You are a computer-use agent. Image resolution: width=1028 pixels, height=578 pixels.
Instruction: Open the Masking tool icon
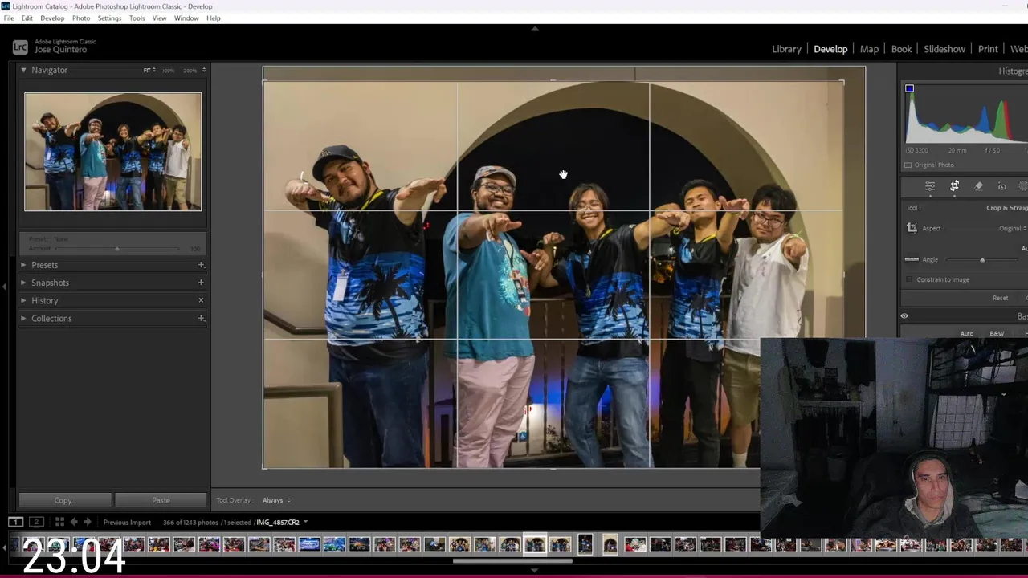1024,186
